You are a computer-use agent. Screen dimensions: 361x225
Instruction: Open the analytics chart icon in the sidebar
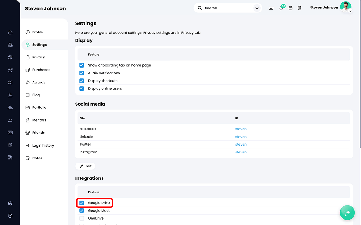point(10,120)
